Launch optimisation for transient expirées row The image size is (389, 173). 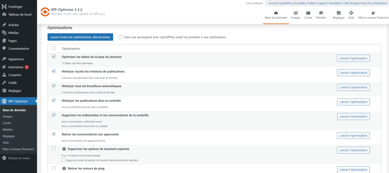353,150
